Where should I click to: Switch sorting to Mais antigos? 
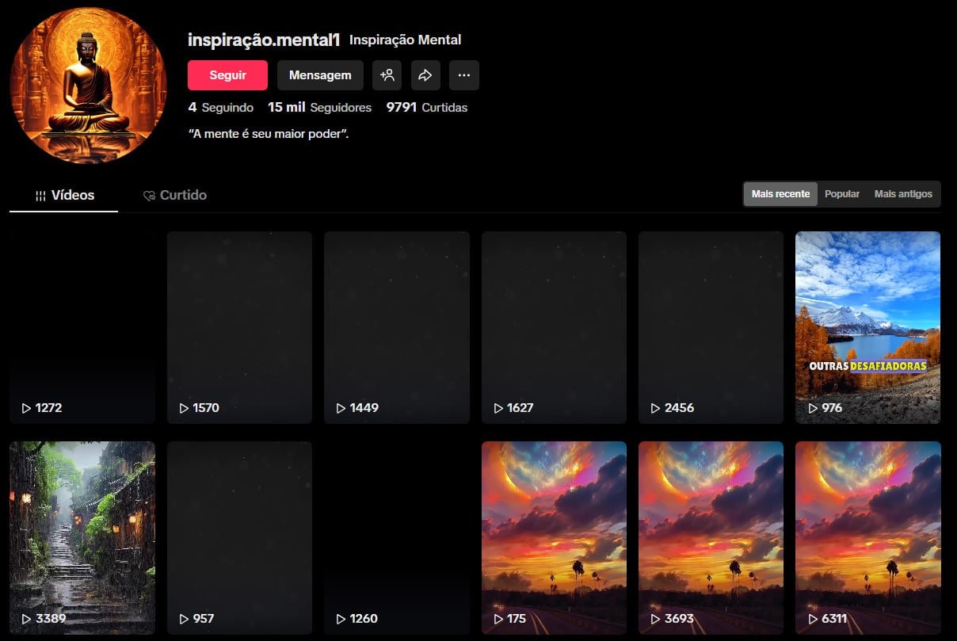(902, 193)
